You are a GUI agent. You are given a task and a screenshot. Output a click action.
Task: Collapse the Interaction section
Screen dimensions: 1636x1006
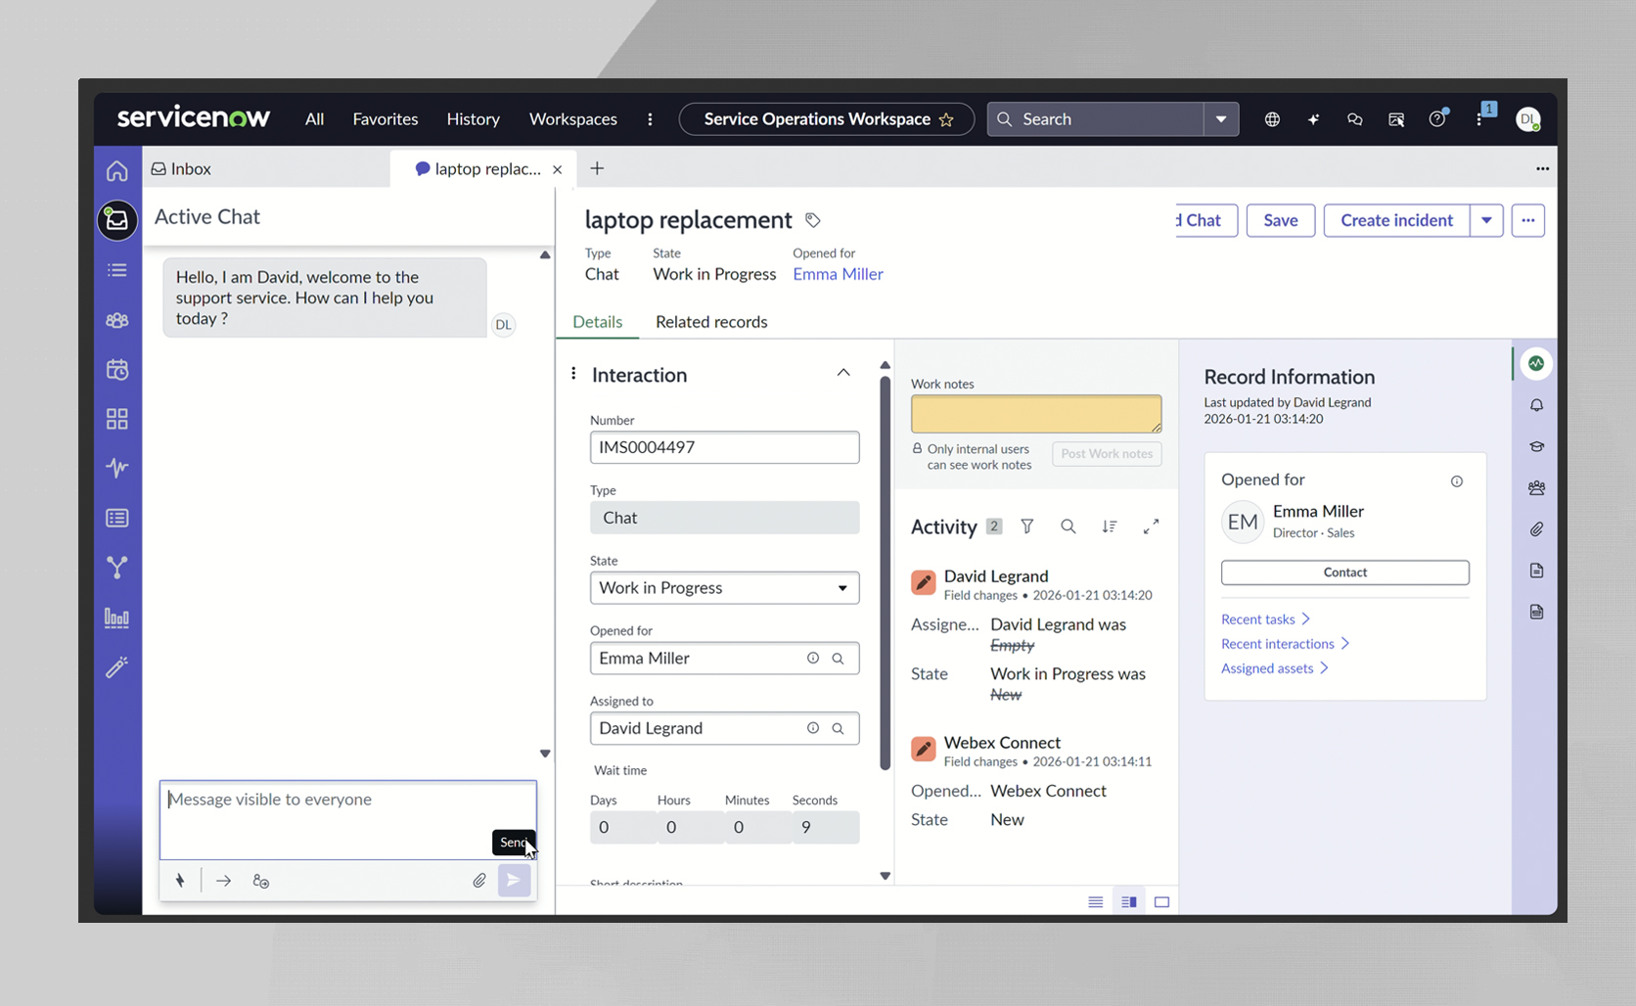843,373
